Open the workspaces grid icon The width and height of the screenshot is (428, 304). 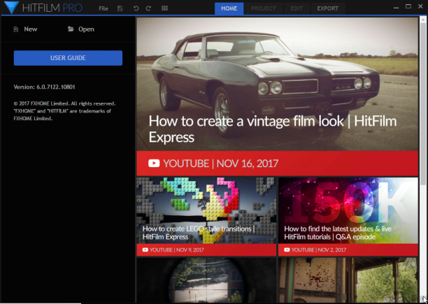coord(164,8)
